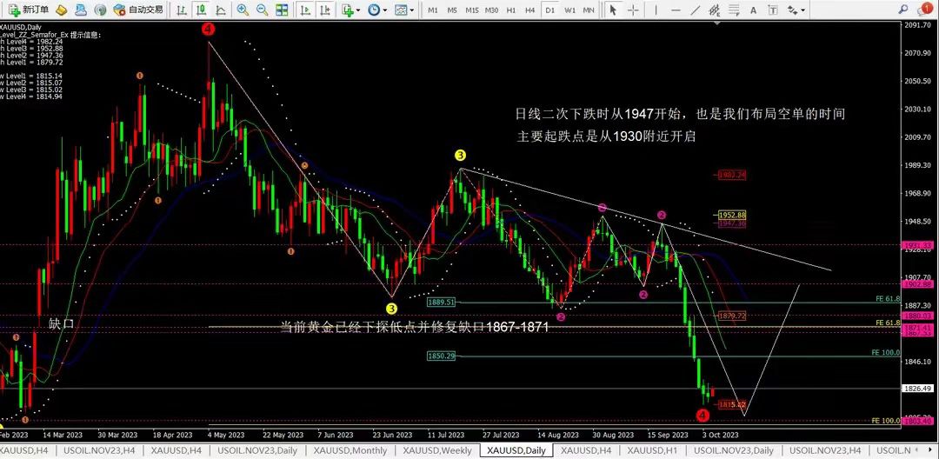Select the 缺口 text annotation
The width and height of the screenshot is (939, 459).
click(61, 324)
